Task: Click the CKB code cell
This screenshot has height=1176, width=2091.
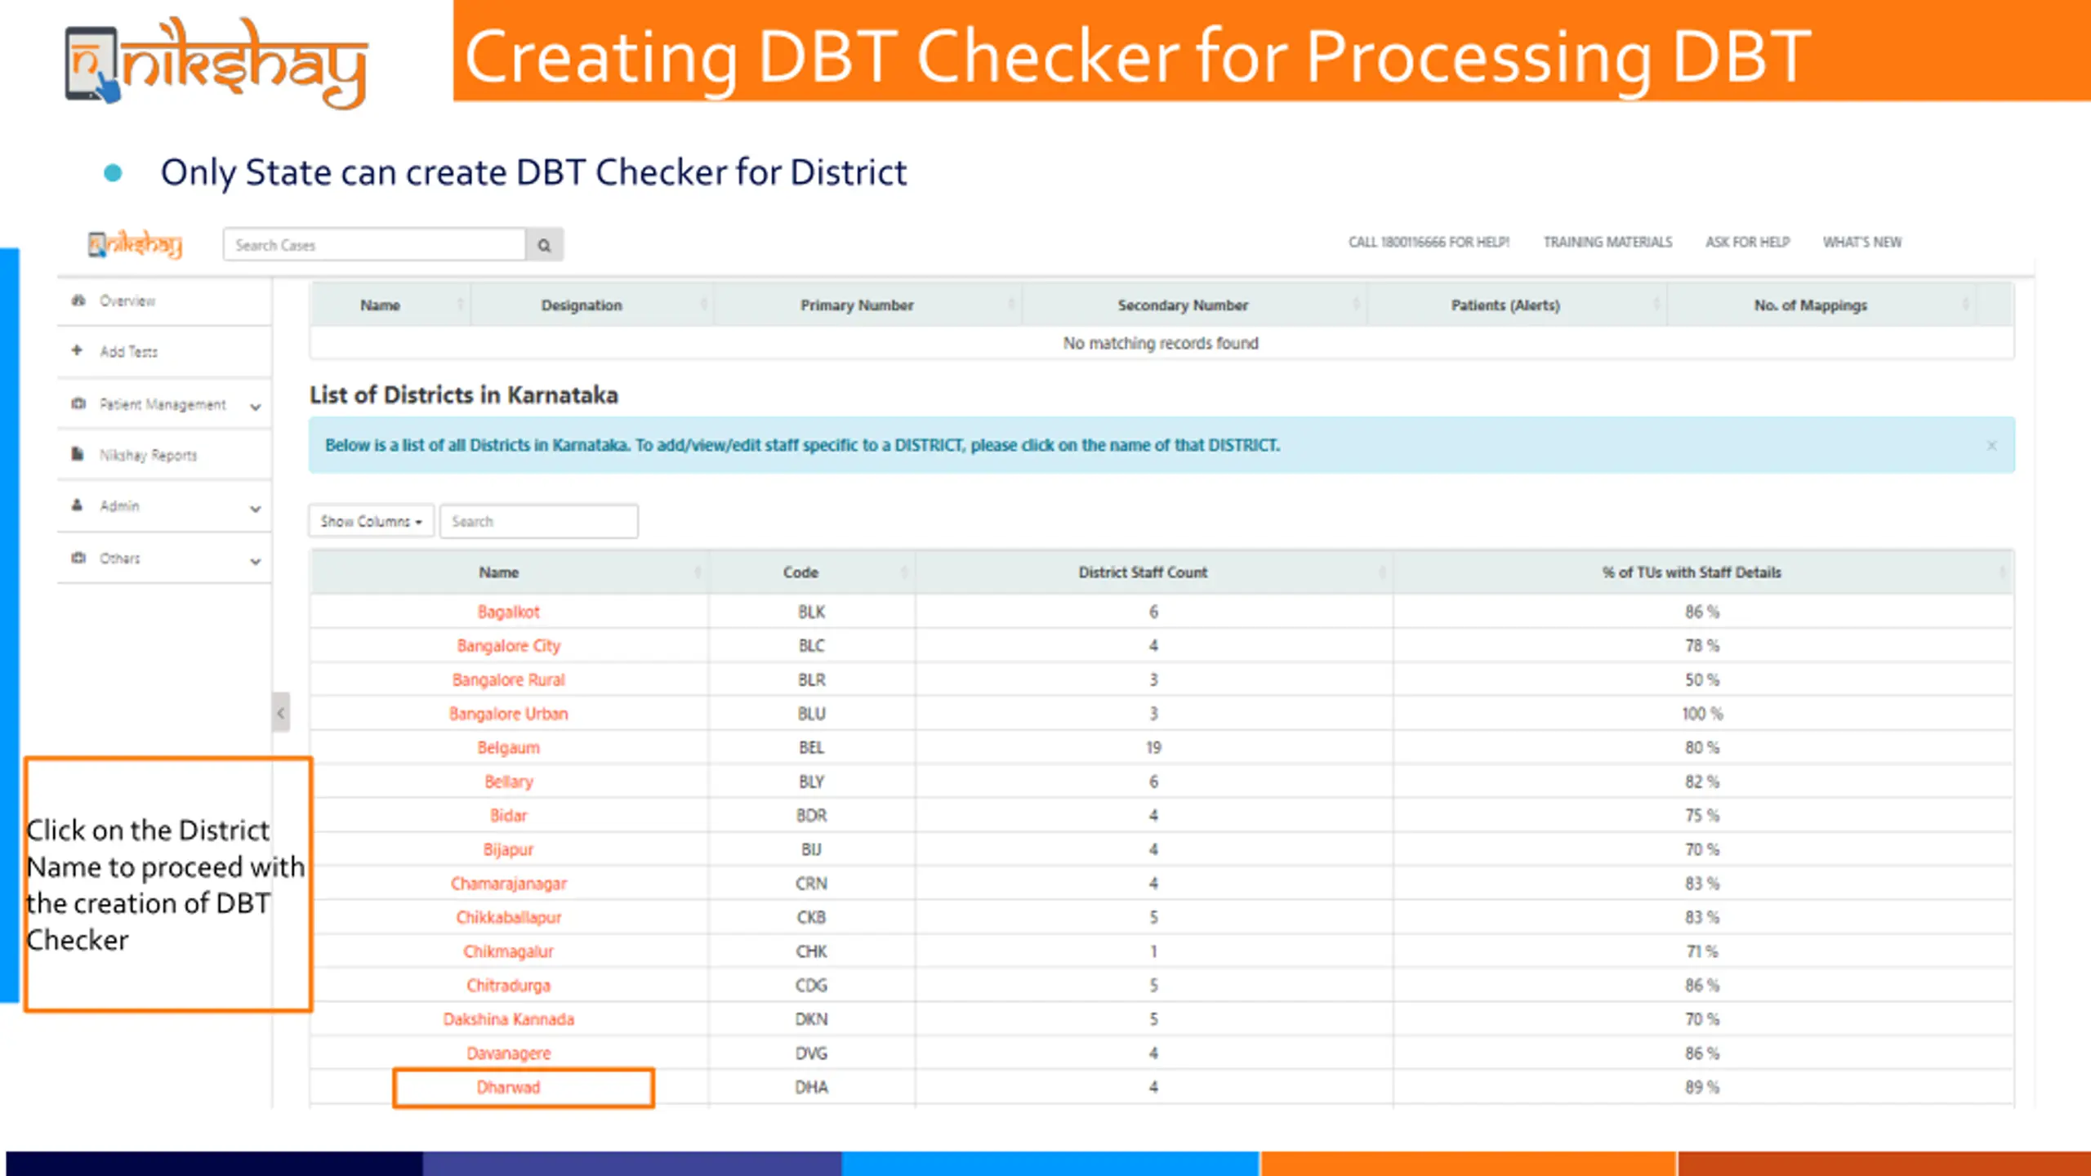Action: tap(812, 917)
